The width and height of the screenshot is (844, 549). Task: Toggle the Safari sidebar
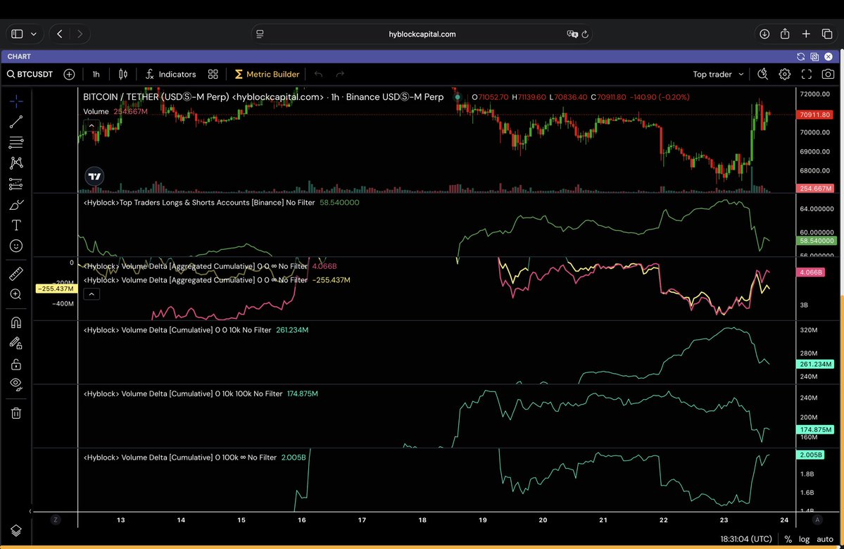(17, 34)
